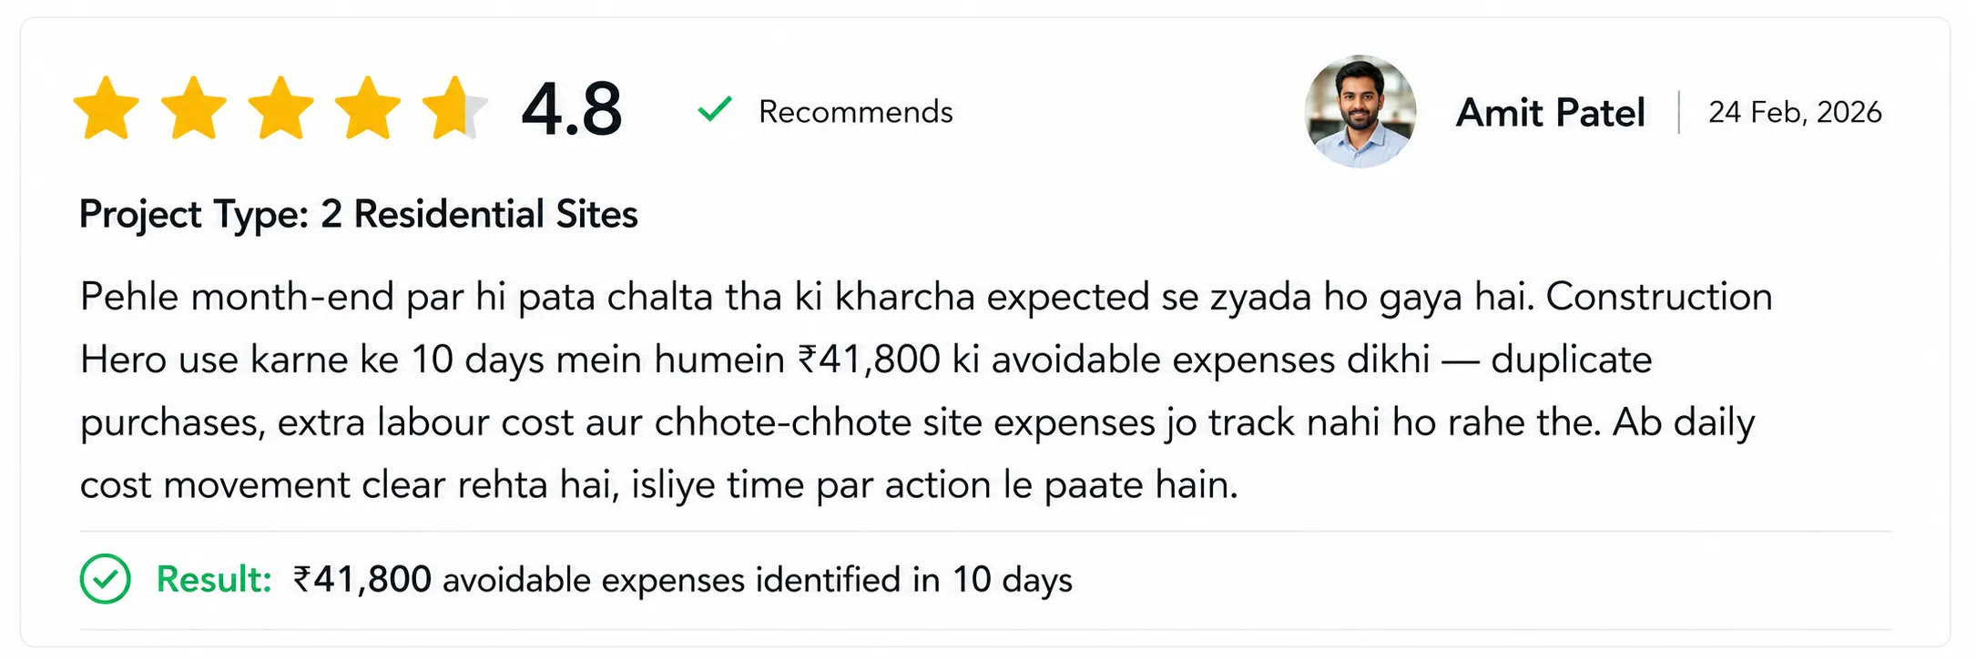Click the reviewer name Amit Patel
1976x660 pixels.
coord(1550,112)
